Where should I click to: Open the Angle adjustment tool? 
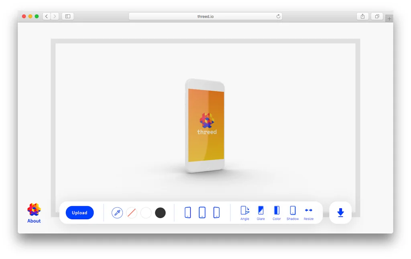(244, 212)
